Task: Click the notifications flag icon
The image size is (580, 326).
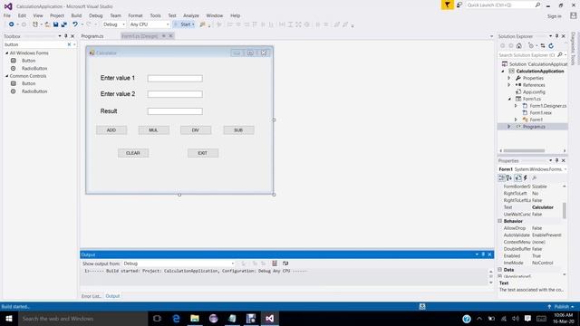Action: point(447,5)
